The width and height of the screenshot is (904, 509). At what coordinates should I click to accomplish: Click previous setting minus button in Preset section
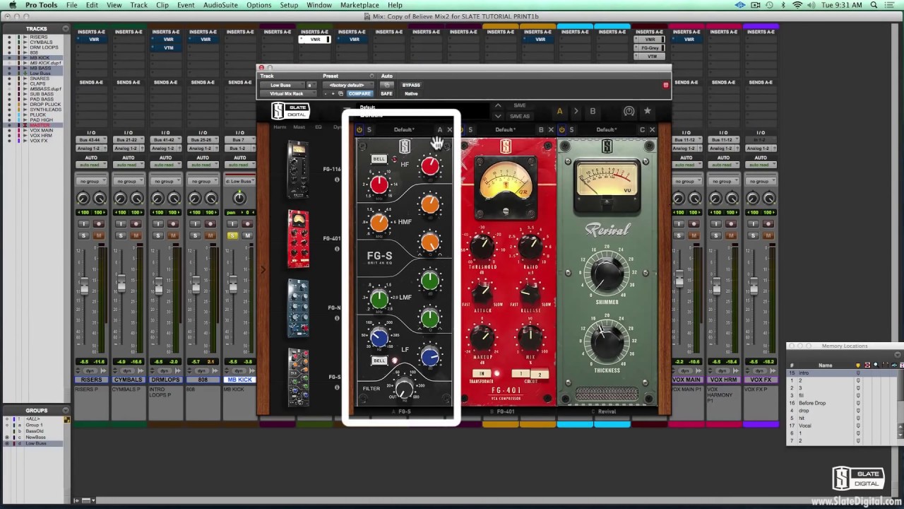click(x=326, y=93)
